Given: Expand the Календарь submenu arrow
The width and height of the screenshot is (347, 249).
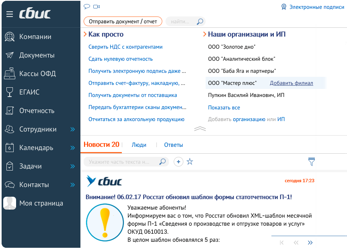Looking at the screenshot, I should (x=73, y=148).
